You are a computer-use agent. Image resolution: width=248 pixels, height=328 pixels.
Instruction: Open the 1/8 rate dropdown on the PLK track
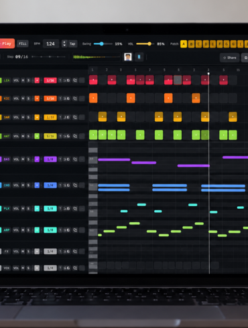(x=50, y=209)
